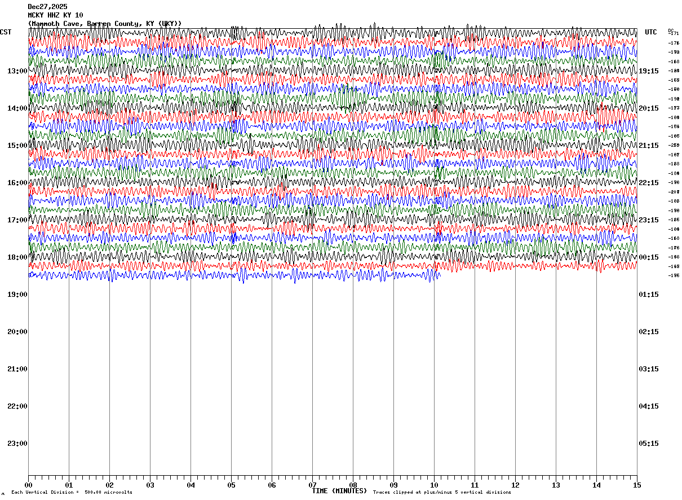Select the 14:00 CST time label

[x=17, y=108]
